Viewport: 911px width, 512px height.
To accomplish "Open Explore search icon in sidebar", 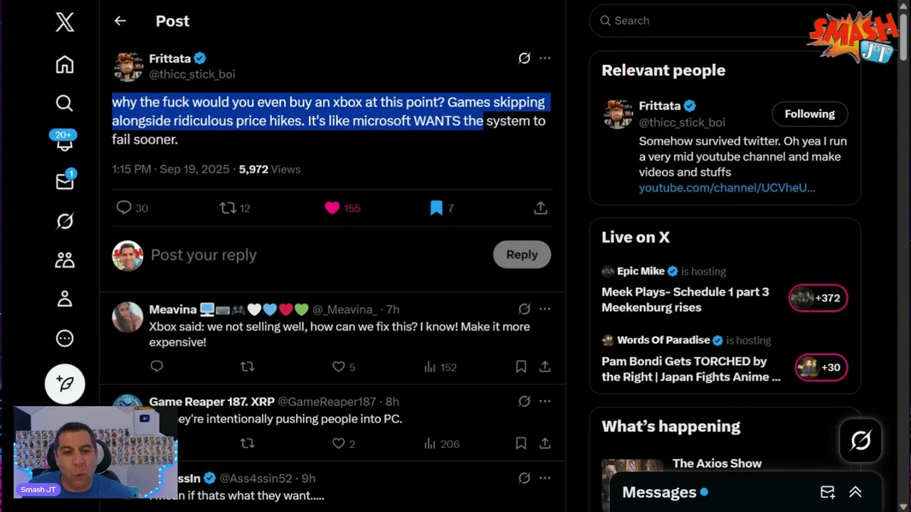I will 65,104.
